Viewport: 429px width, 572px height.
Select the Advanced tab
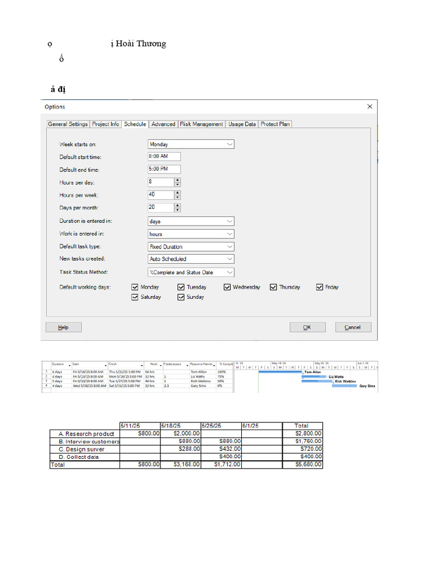click(x=163, y=124)
